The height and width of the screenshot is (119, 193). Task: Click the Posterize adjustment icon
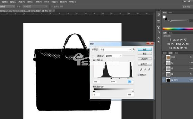pyautogui.click(x=174, y=48)
